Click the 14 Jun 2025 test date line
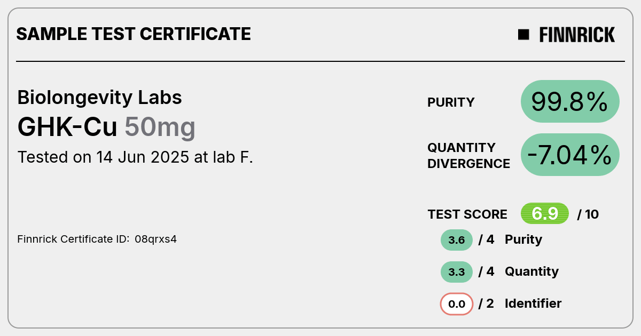 (135, 157)
